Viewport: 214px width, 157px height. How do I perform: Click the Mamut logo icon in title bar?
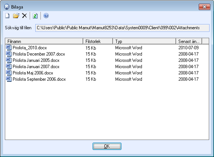[7, 7]
